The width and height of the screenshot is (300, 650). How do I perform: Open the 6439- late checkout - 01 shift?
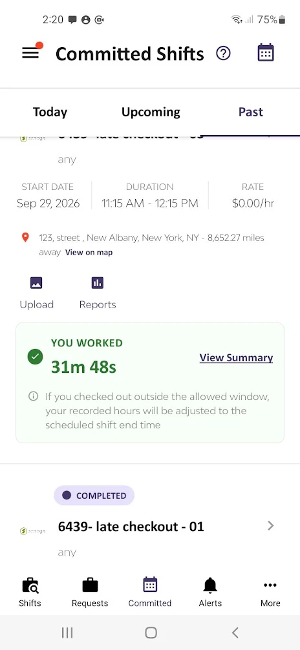131,527
